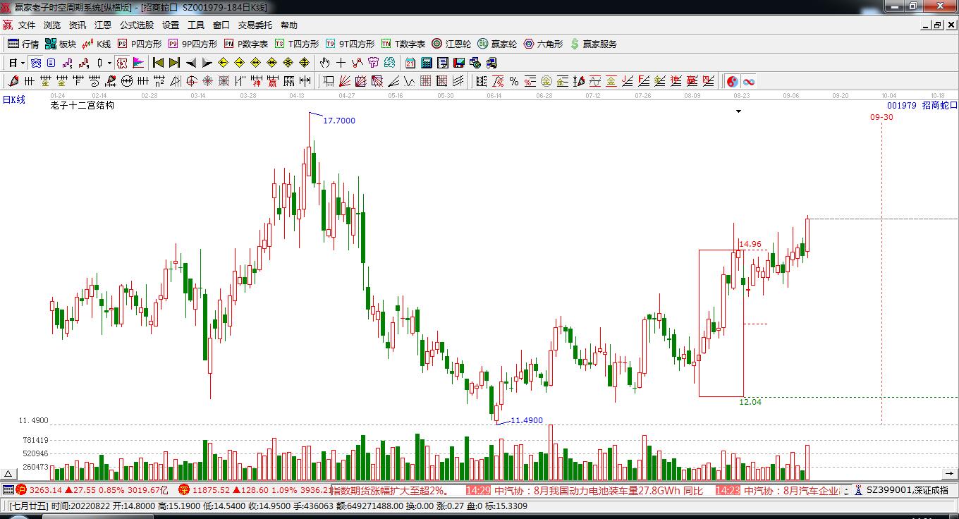The width and height of the screenshot is (959, 519).
Task: Select the Gann fan lines tool
Action: 345,81
